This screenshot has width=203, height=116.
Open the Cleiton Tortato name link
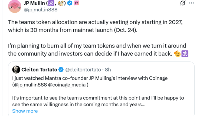coord(39,70)
